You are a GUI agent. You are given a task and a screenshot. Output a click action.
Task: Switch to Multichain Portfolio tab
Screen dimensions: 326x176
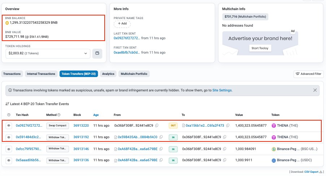point(134,74)
